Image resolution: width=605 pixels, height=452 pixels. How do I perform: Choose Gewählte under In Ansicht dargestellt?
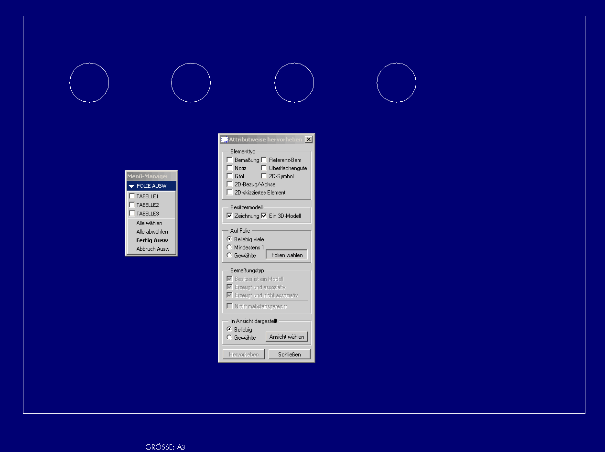[229, 337]
